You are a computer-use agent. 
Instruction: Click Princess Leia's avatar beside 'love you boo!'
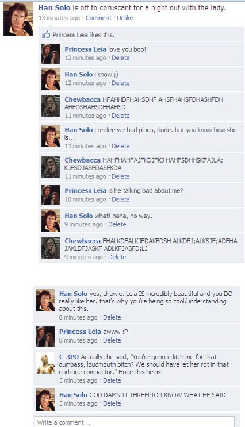pos(51,53)
